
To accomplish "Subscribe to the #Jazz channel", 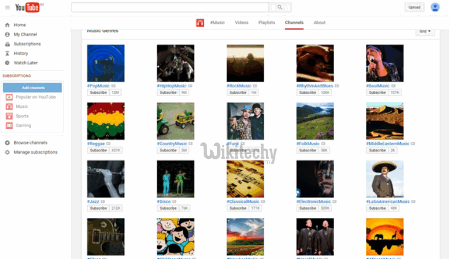I will click(98, 208).
